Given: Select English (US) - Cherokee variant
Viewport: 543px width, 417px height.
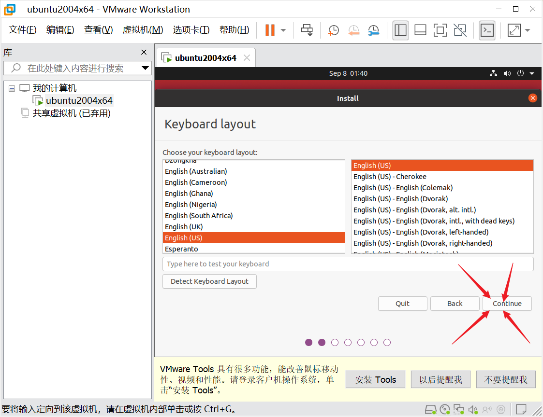Looking at the screenshot, I should (442, 176).
